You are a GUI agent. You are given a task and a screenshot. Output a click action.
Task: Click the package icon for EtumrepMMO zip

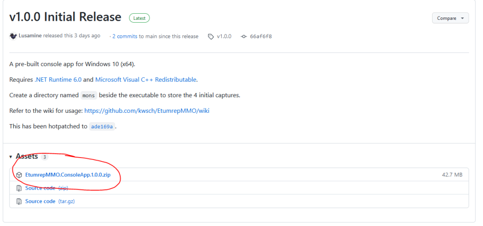19,175
